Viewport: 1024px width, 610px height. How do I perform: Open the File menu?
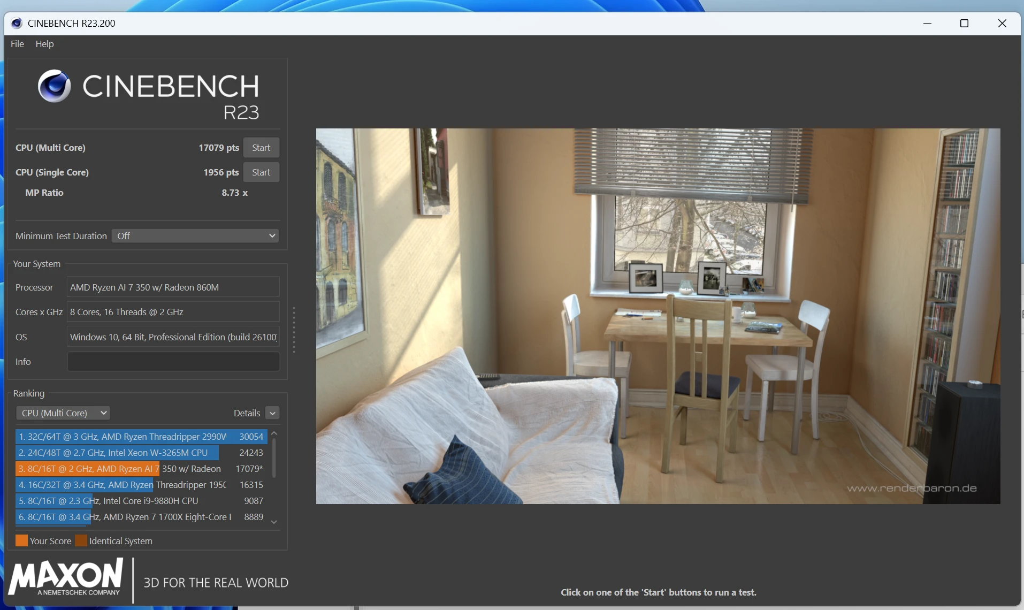coord(17,44)
